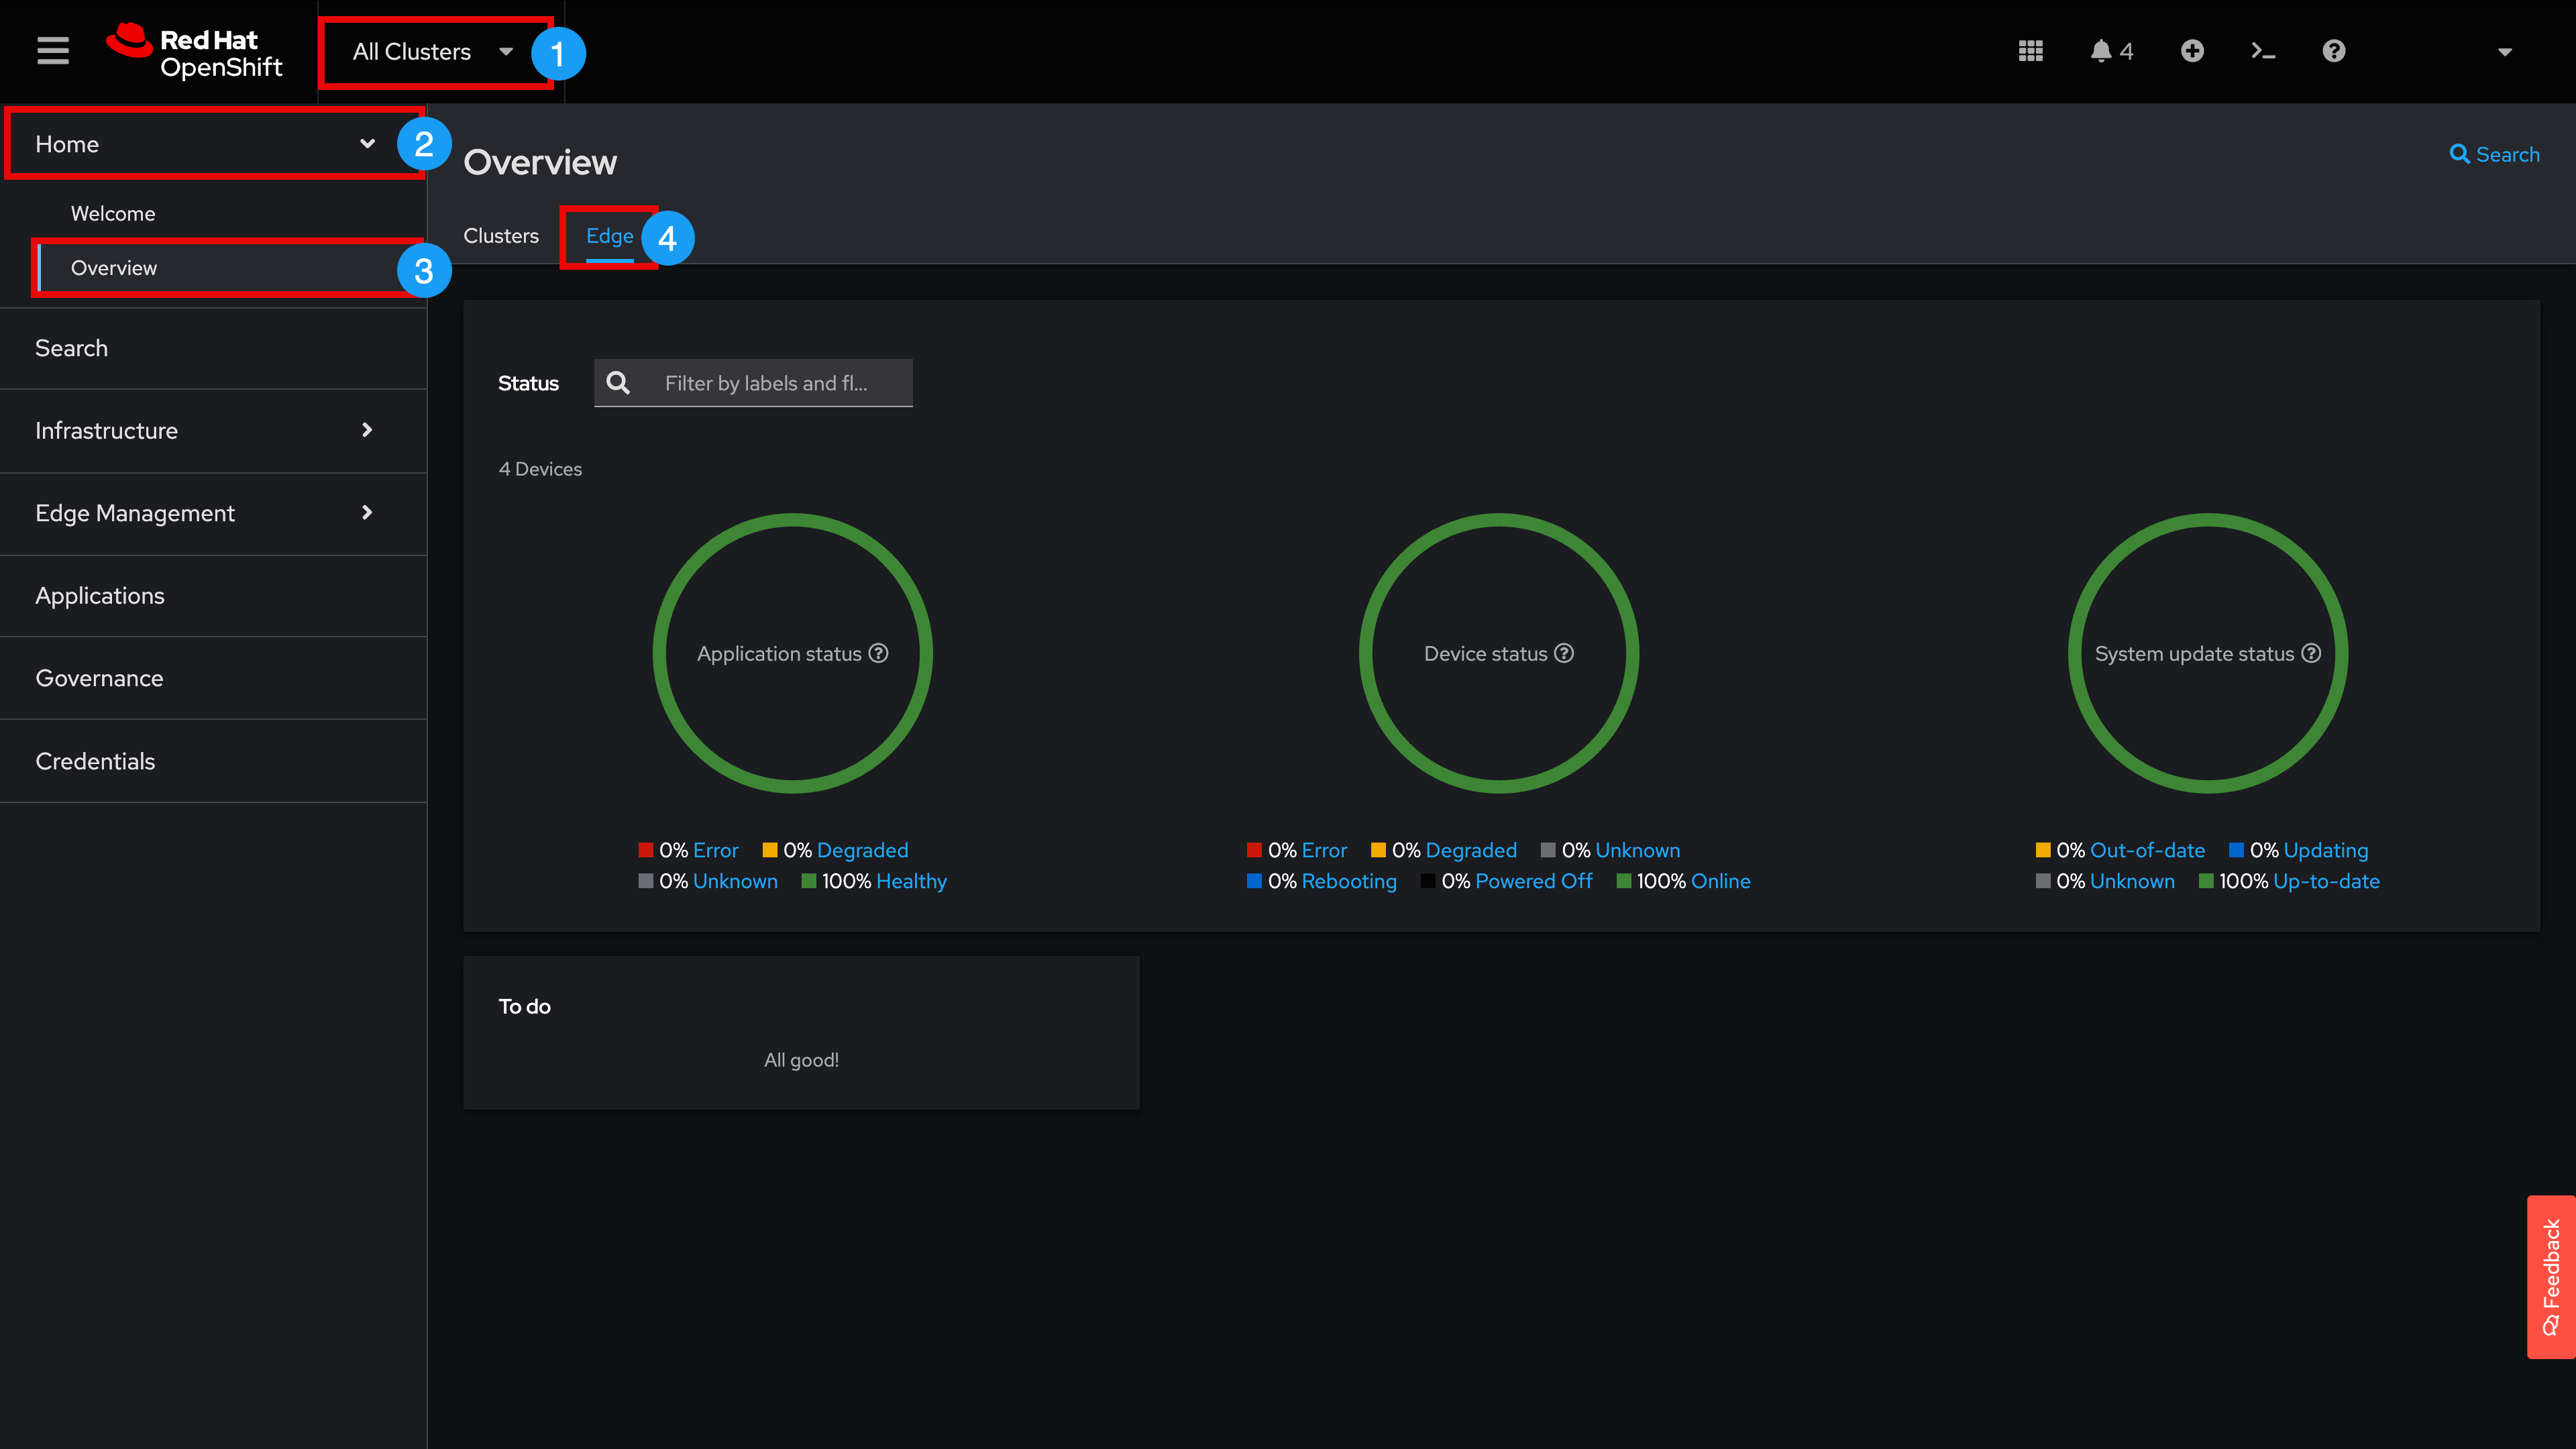Focus the Filter by labels input
Image resolution: width=2576 pixels, height=1449 pixels.
coord(765,383)
